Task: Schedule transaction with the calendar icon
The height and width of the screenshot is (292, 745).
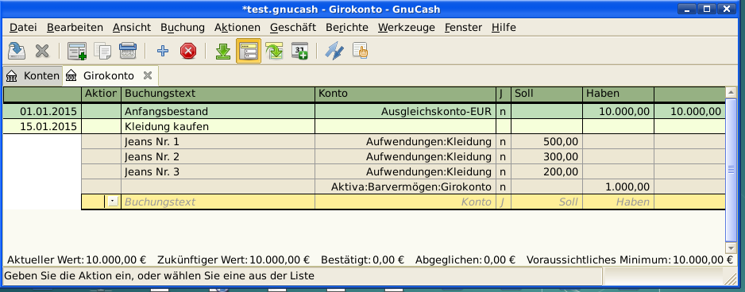Action: pos(299,51)
